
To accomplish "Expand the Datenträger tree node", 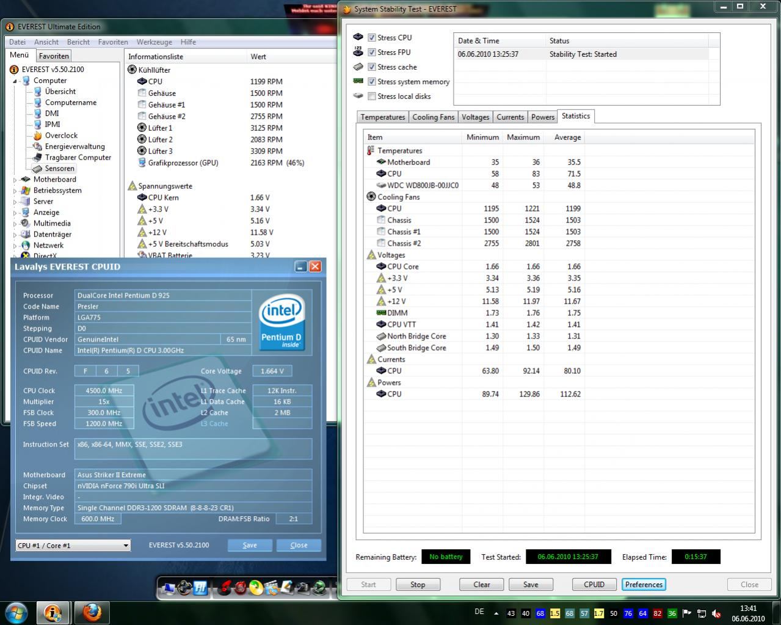I will pyautogui.click(x=15, y=235).
